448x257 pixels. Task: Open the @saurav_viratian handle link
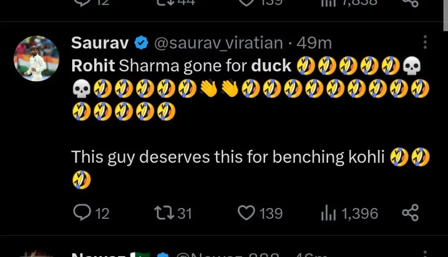click(x=218, y=43)
